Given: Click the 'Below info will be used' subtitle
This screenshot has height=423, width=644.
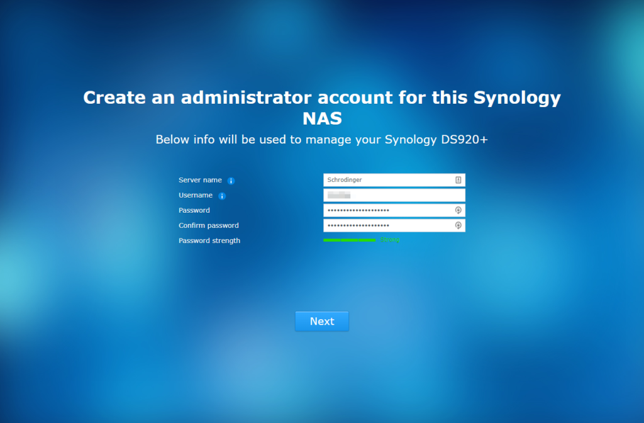Looking at the screenshot, I should [x=321, y=140].
